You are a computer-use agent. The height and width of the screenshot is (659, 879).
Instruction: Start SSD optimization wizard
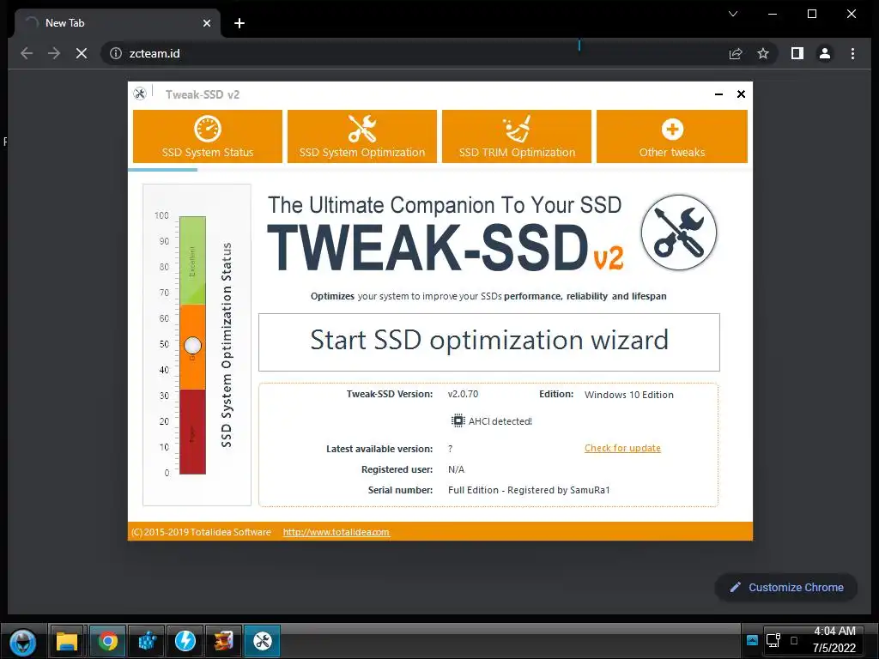[x=488, y=342]
